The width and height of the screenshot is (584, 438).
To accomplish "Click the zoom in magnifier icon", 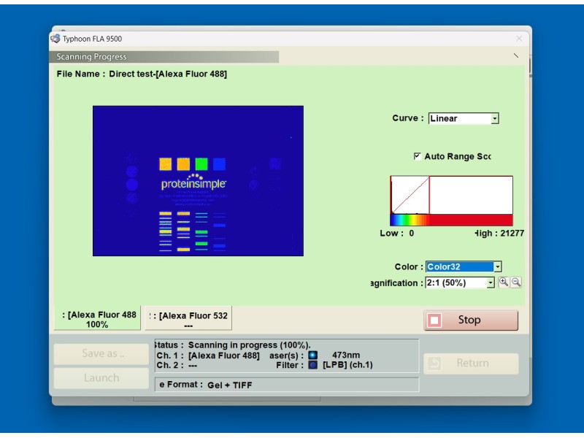I will (504, 283).
